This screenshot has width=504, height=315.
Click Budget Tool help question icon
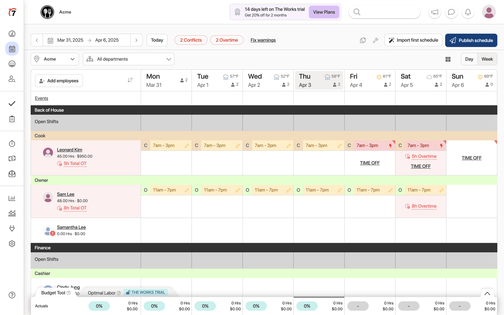click(x=69, y=293)
